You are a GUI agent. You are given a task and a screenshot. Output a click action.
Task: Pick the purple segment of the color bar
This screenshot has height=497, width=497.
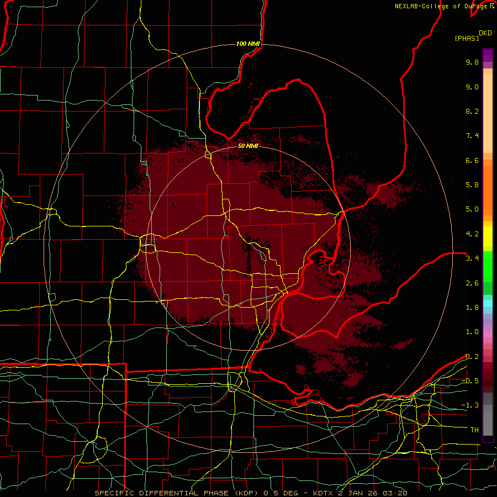(x=488, y=55)
